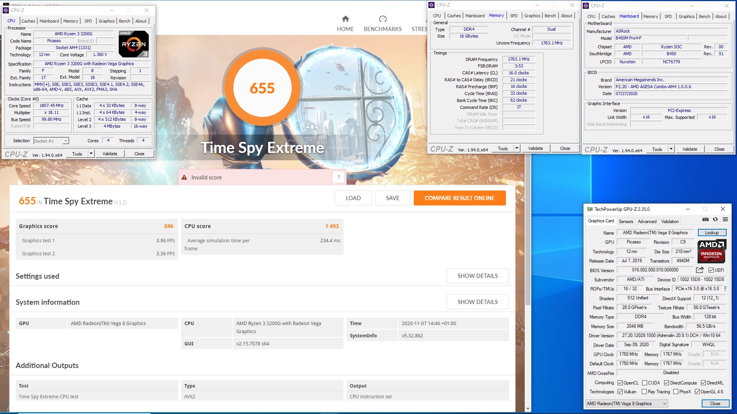Click the Mainboard CPU-Z window title icon

click(x=586, y=6)
